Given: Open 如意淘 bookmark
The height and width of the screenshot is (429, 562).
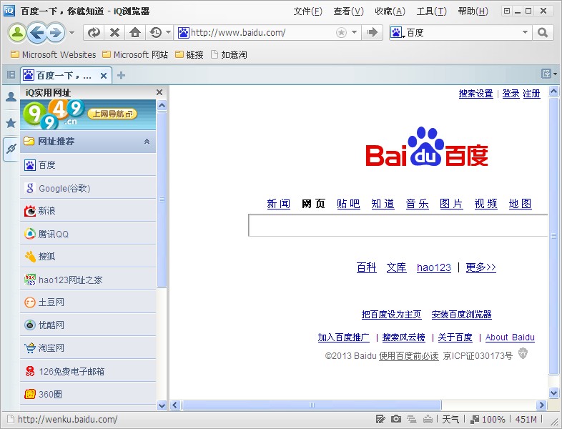Looking at the screenshot, I should point(229,54).
